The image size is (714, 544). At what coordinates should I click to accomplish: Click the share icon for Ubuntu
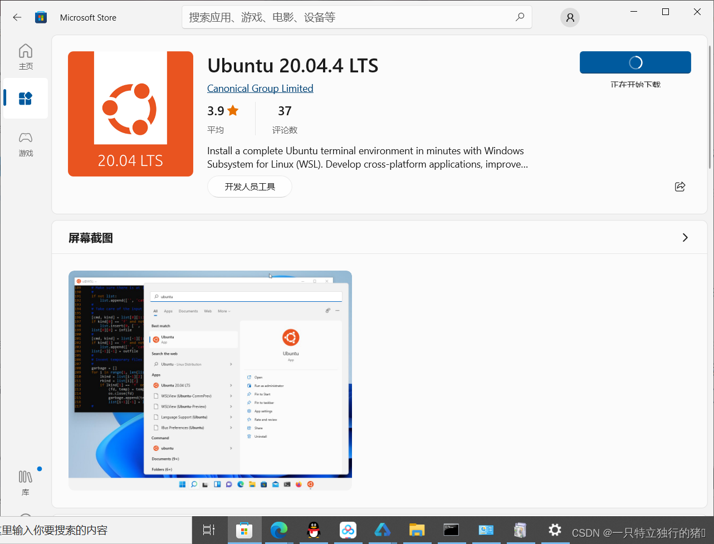click(x=680, y=187)
